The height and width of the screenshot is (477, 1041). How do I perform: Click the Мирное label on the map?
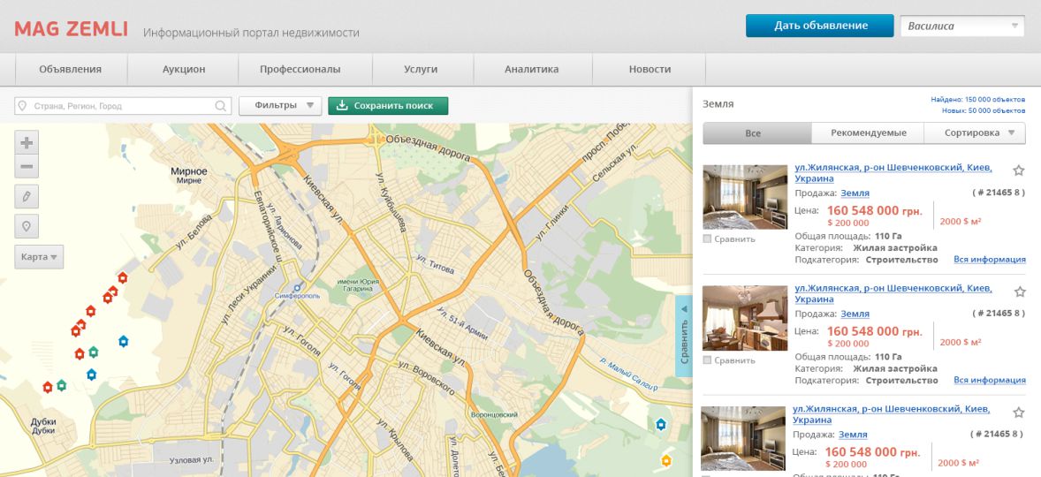coord(188,172)
